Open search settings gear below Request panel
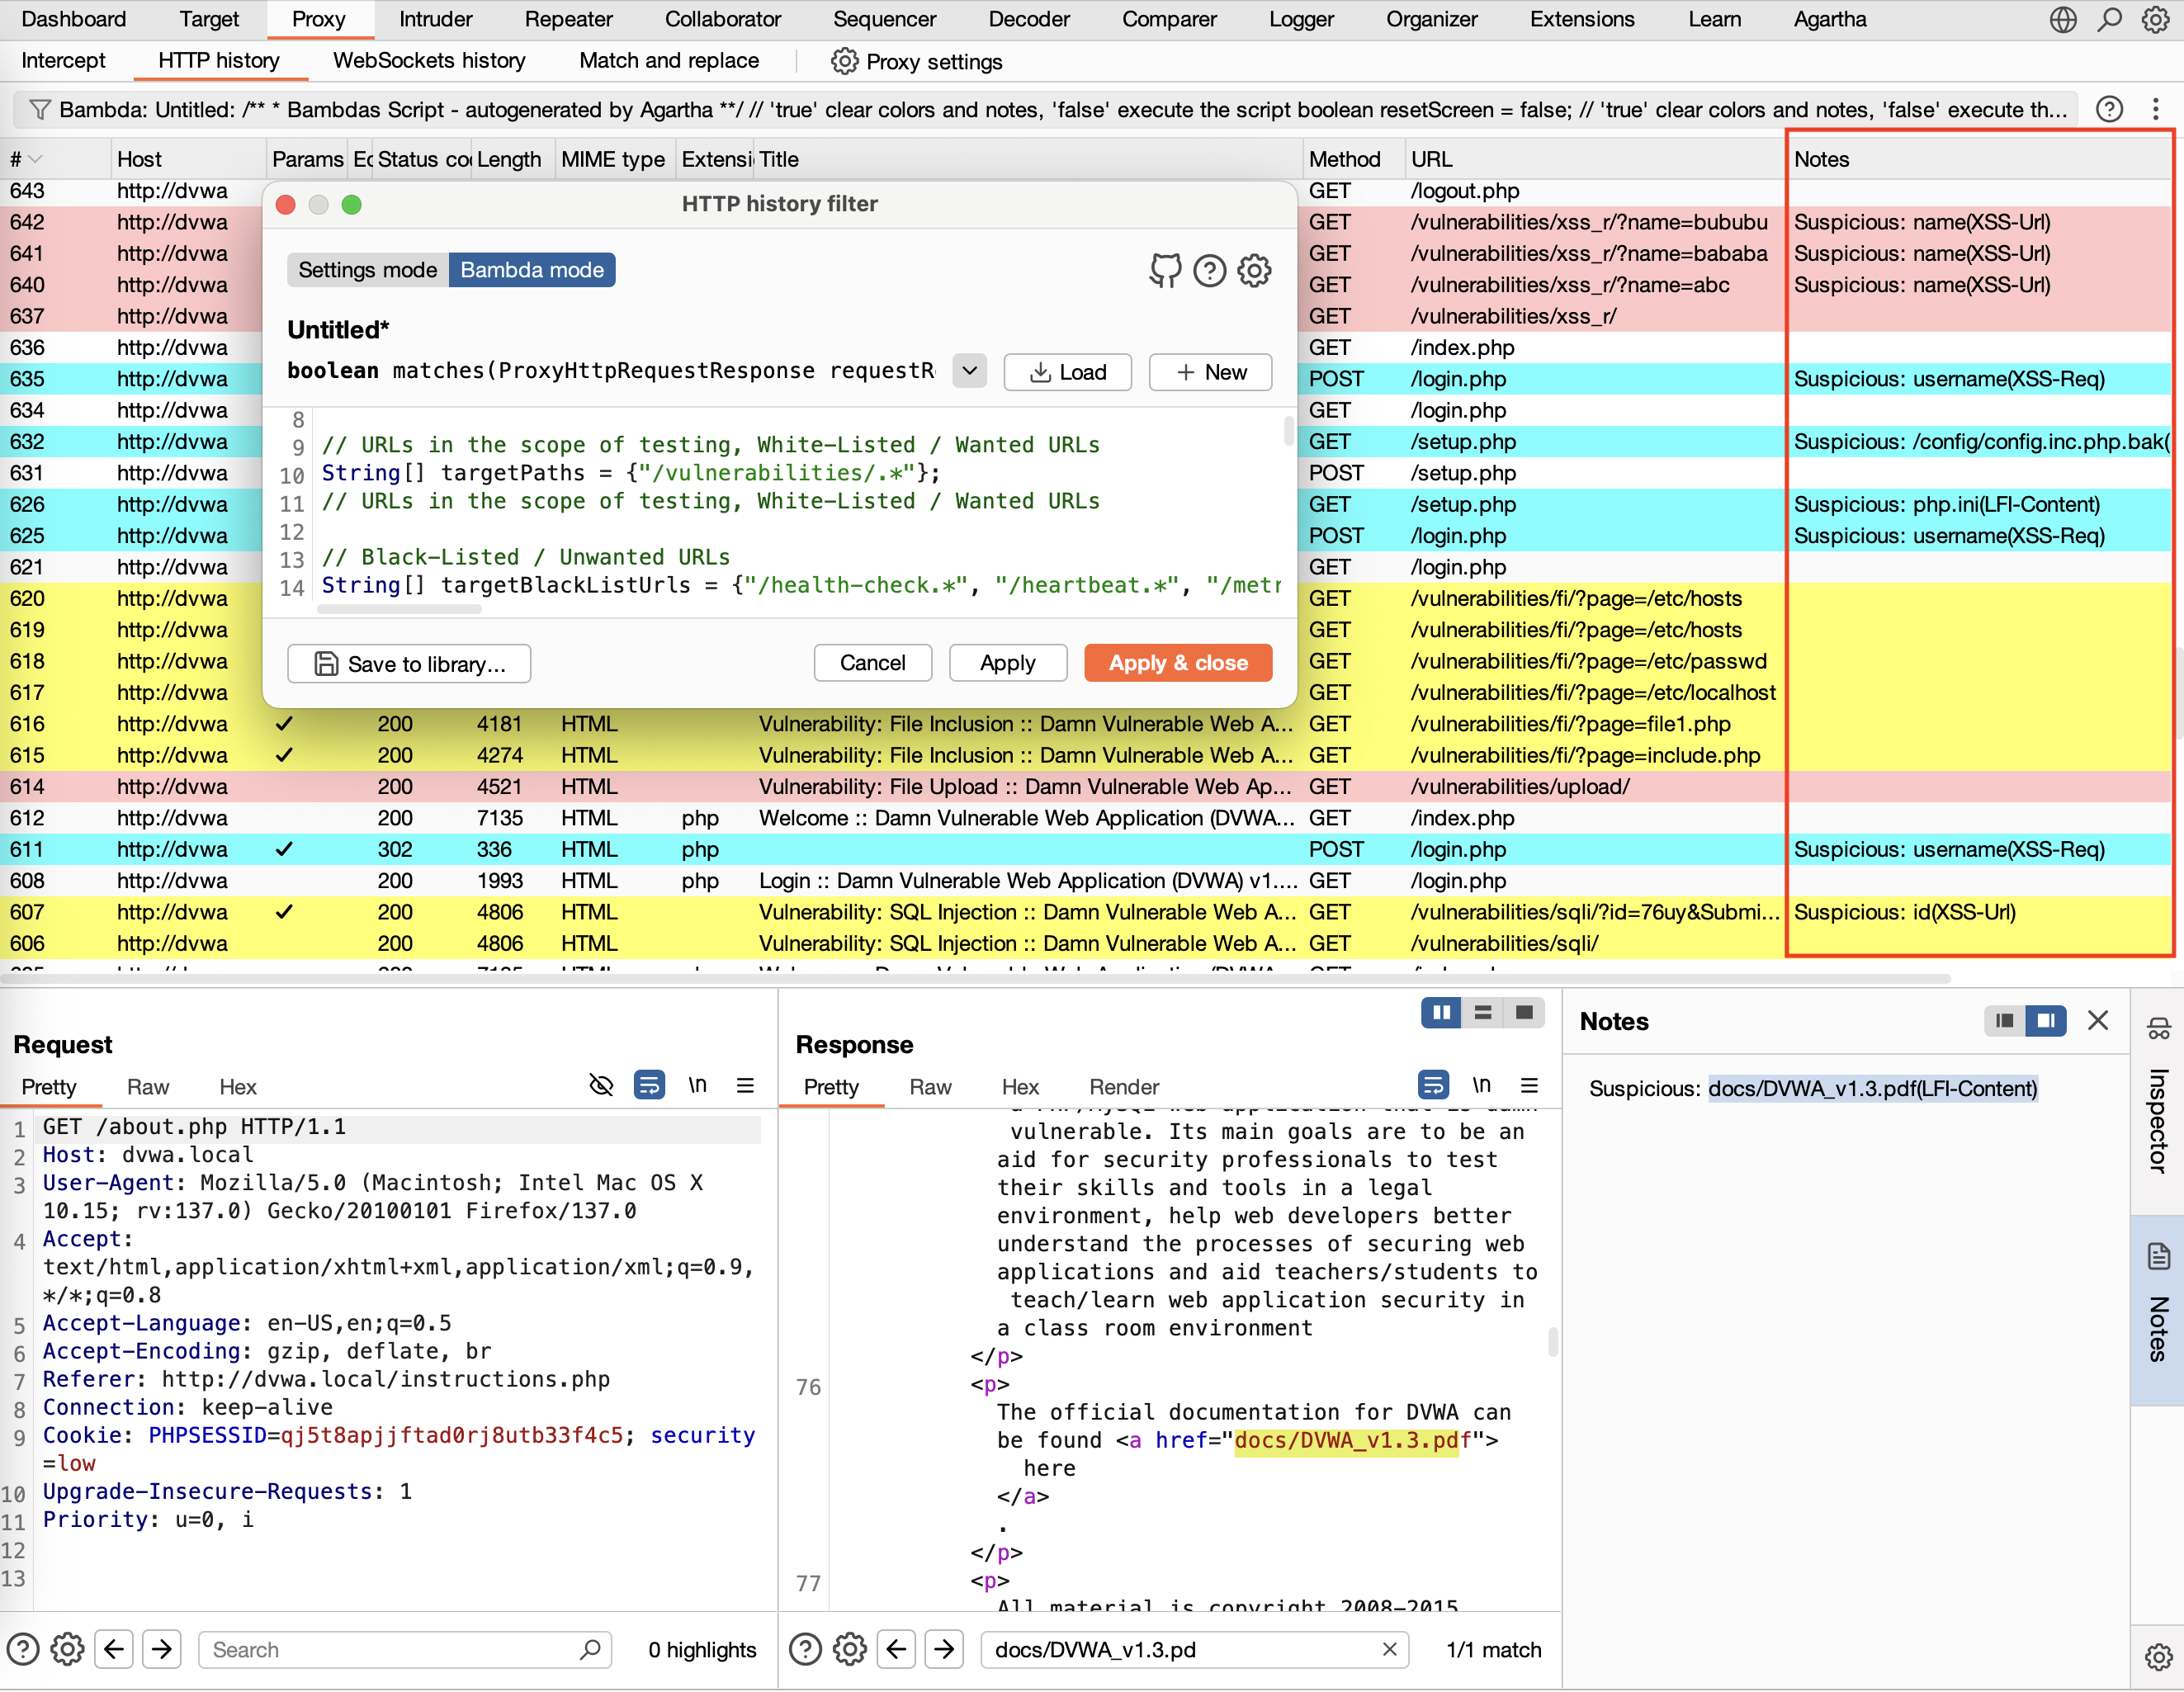 pos(67,1649)
